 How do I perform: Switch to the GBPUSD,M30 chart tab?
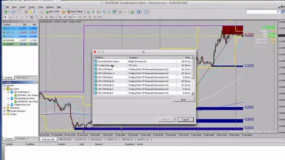tap(65, 140)
